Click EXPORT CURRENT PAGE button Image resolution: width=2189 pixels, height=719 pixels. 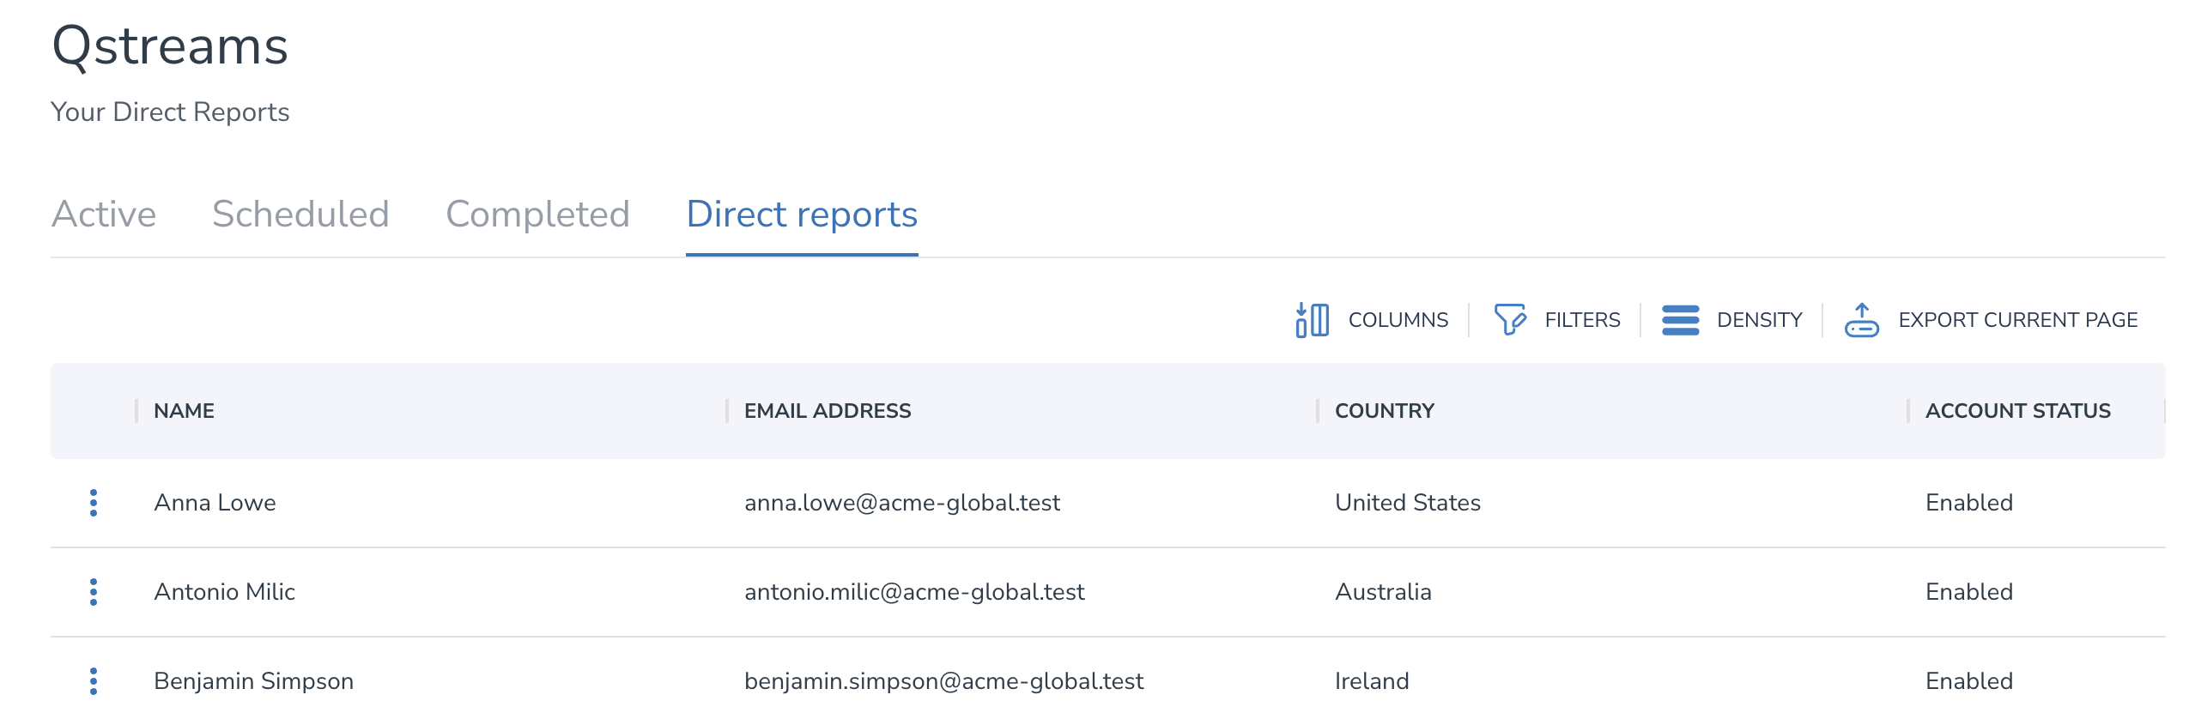pyautogui.click(x=1991, y=320)
